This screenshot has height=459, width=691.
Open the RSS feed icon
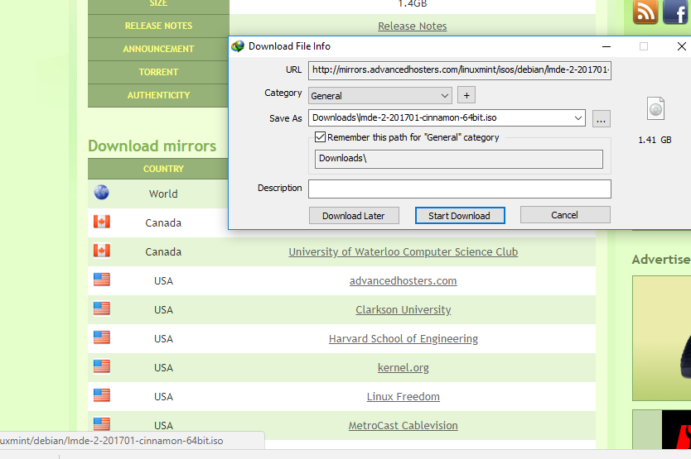point(645,12)
